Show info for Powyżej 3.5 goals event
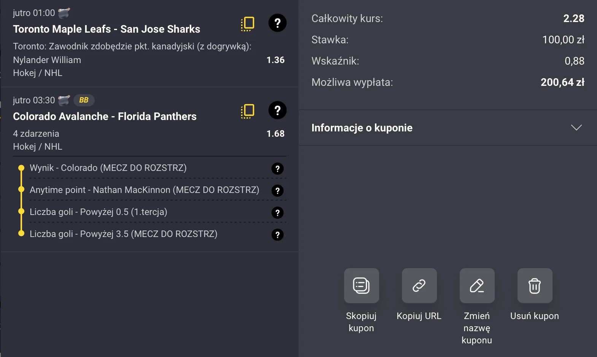Screen dimensions: 597x357 [278, 235]
